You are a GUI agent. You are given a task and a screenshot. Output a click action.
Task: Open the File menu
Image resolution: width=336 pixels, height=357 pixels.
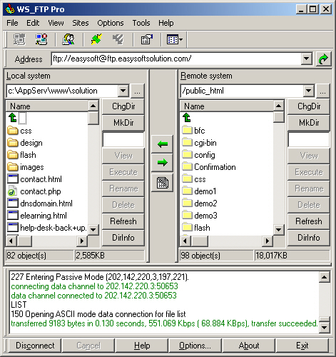pyautogui.click(x=12, y=23)
